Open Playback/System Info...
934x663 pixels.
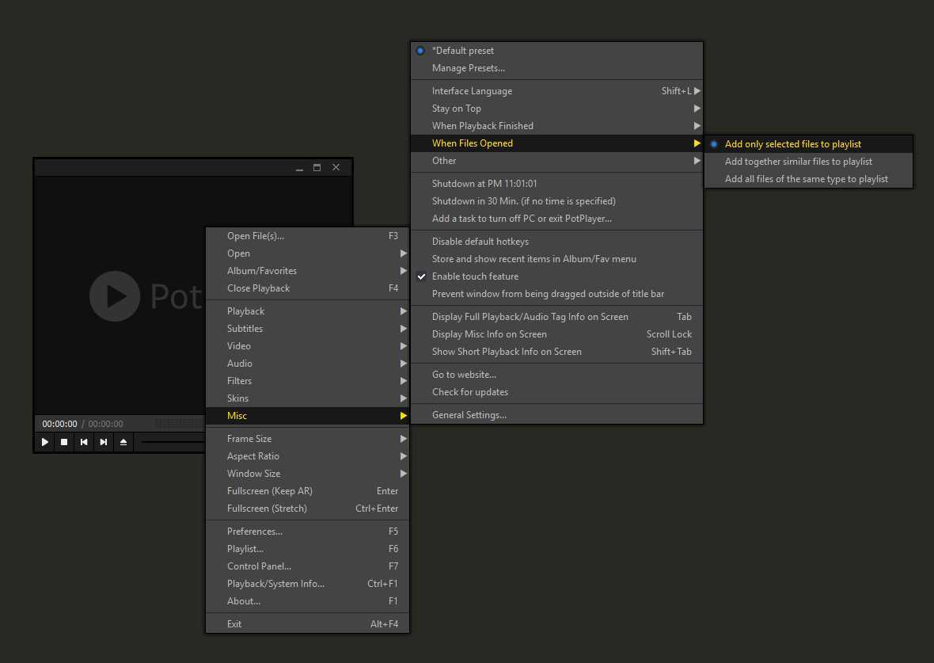(307, 584)
